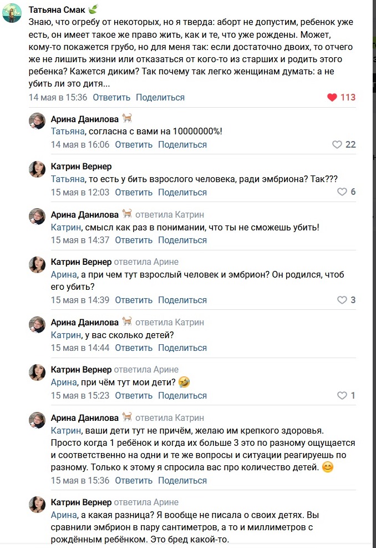Reply to the 15 мая в 12:03 comment
This screenshot has width=376, height=548.
134,192
